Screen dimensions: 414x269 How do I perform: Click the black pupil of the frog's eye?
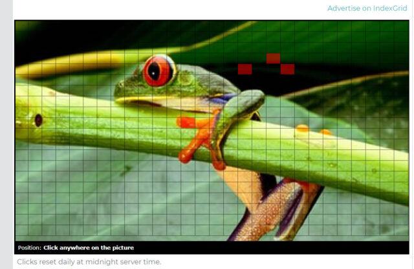click(x=154, y=71)
